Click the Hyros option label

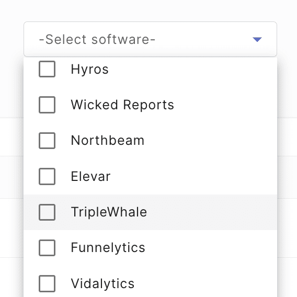pyautogui.click(x=89, y=70)
